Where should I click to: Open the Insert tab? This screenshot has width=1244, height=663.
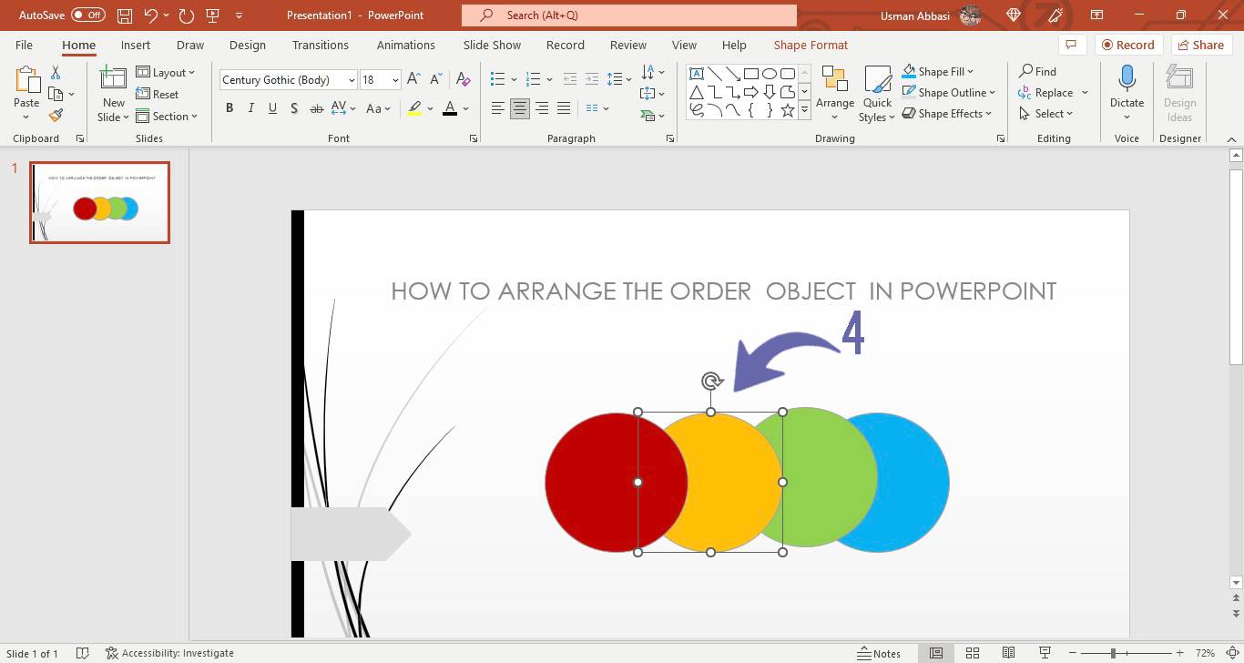[136, 45]
